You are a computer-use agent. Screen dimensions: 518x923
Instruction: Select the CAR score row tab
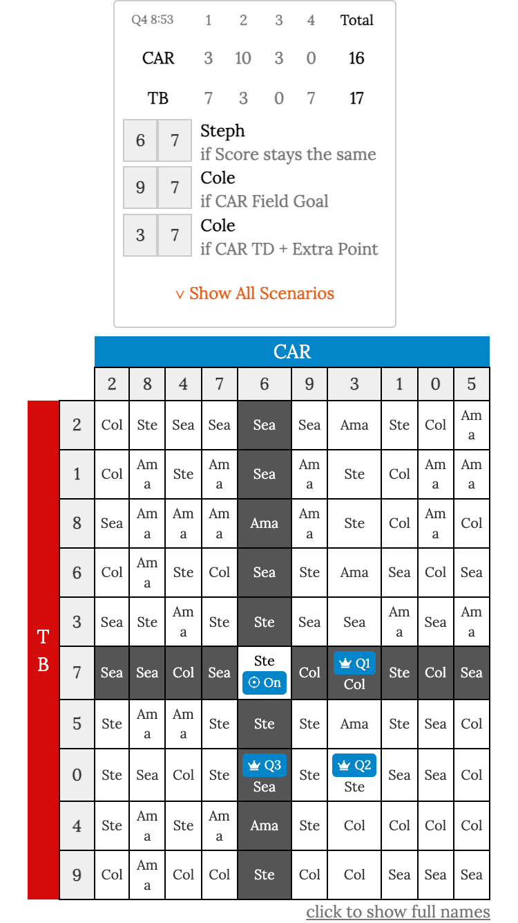[x=159, y=58]
